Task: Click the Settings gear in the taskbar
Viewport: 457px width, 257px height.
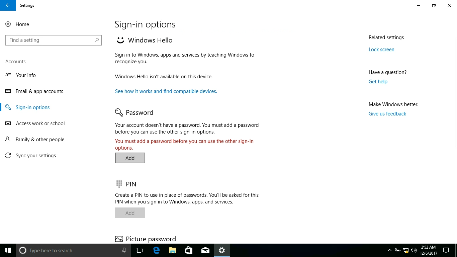Action: tap(222, 250)
